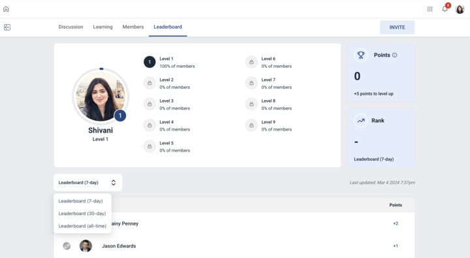The width and height of the screenshot is (470, 258).
Task: Go to the home icon
Action: click(x=6, y=9)
